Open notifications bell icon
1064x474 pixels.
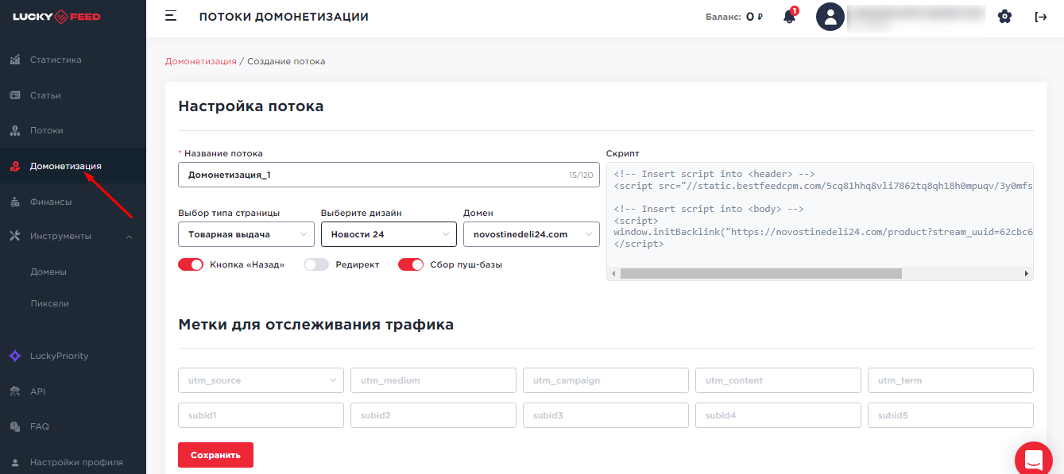789,17
